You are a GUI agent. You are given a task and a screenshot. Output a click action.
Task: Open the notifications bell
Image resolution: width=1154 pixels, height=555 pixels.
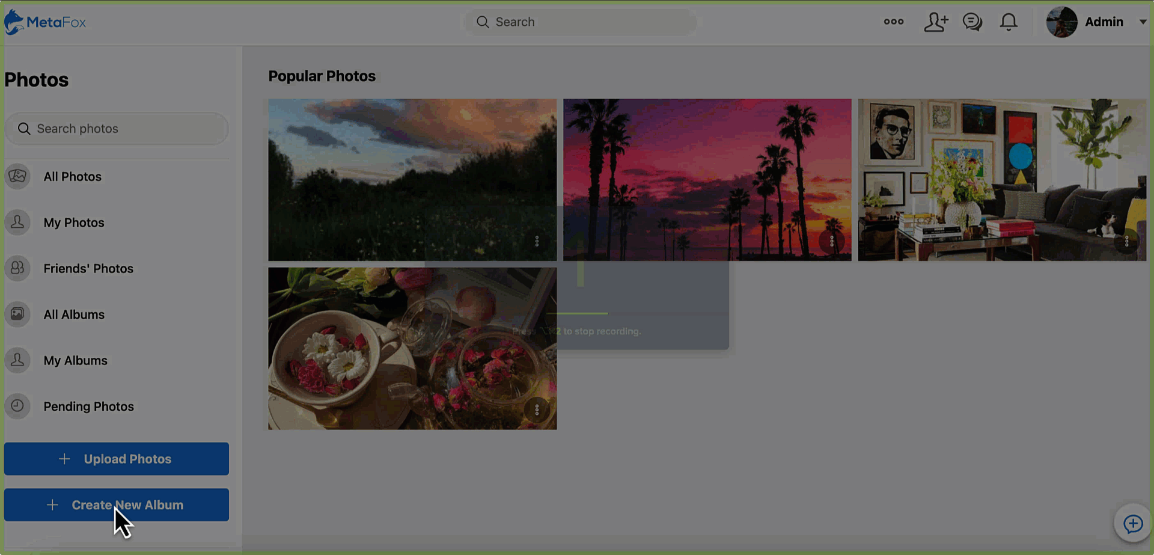1008,22
